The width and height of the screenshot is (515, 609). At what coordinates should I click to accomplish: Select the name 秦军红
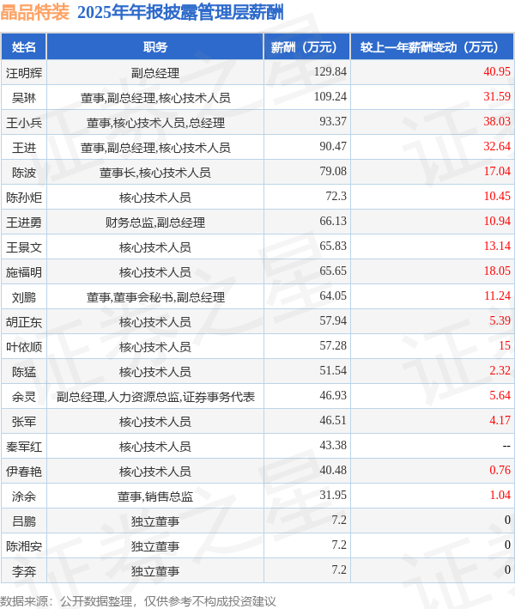[x=24, y=447]
